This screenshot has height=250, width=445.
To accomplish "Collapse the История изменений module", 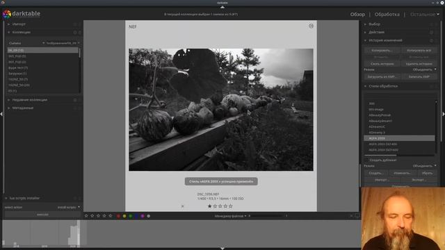I will (365, 40).
